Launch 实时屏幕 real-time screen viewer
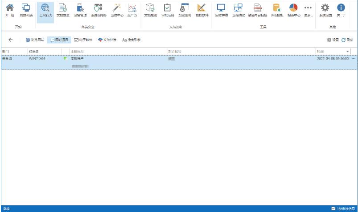Image resolution: width=358 pixels, height=212 pixels. coord(221,10)
